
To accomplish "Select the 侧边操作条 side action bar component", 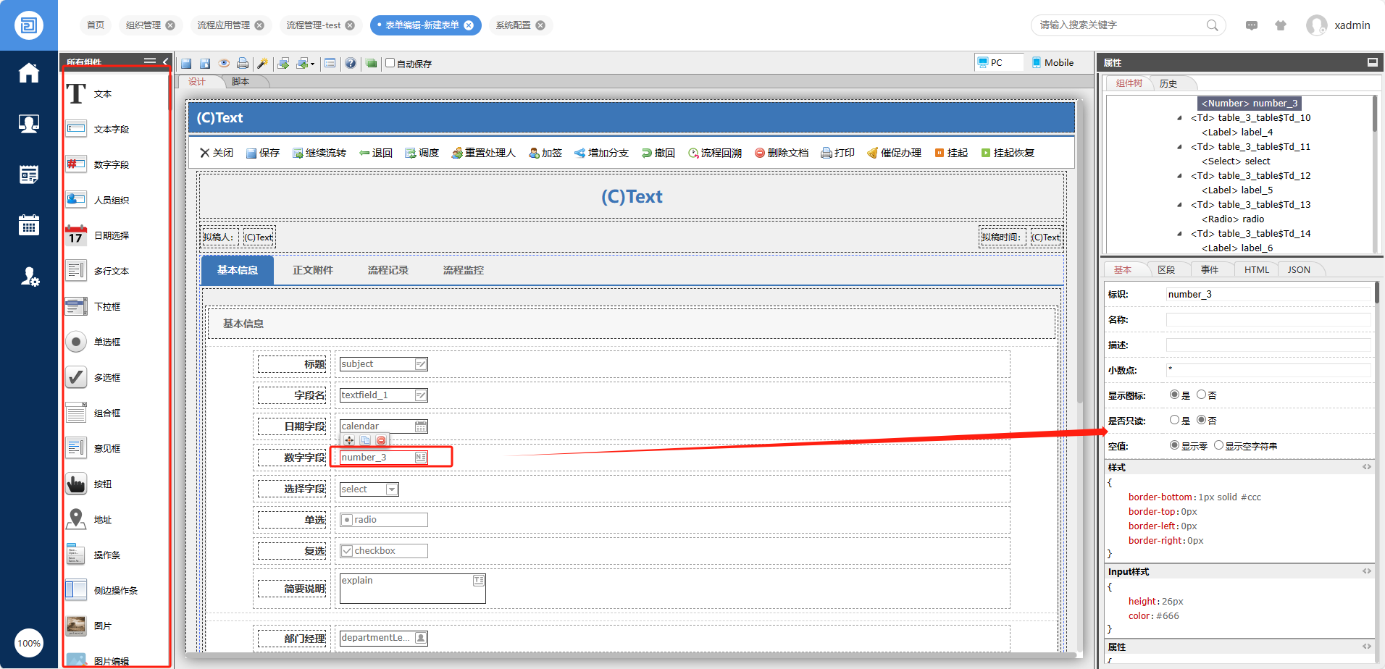I will (76, 590).
